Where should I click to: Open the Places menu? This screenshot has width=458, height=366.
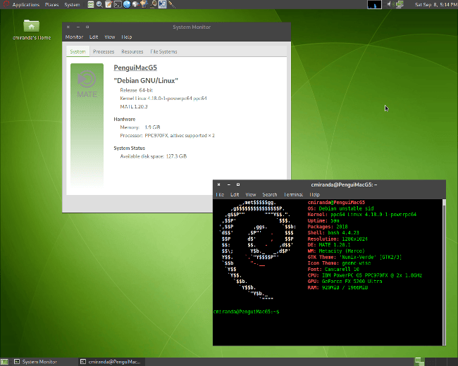[x=52, y=4]
